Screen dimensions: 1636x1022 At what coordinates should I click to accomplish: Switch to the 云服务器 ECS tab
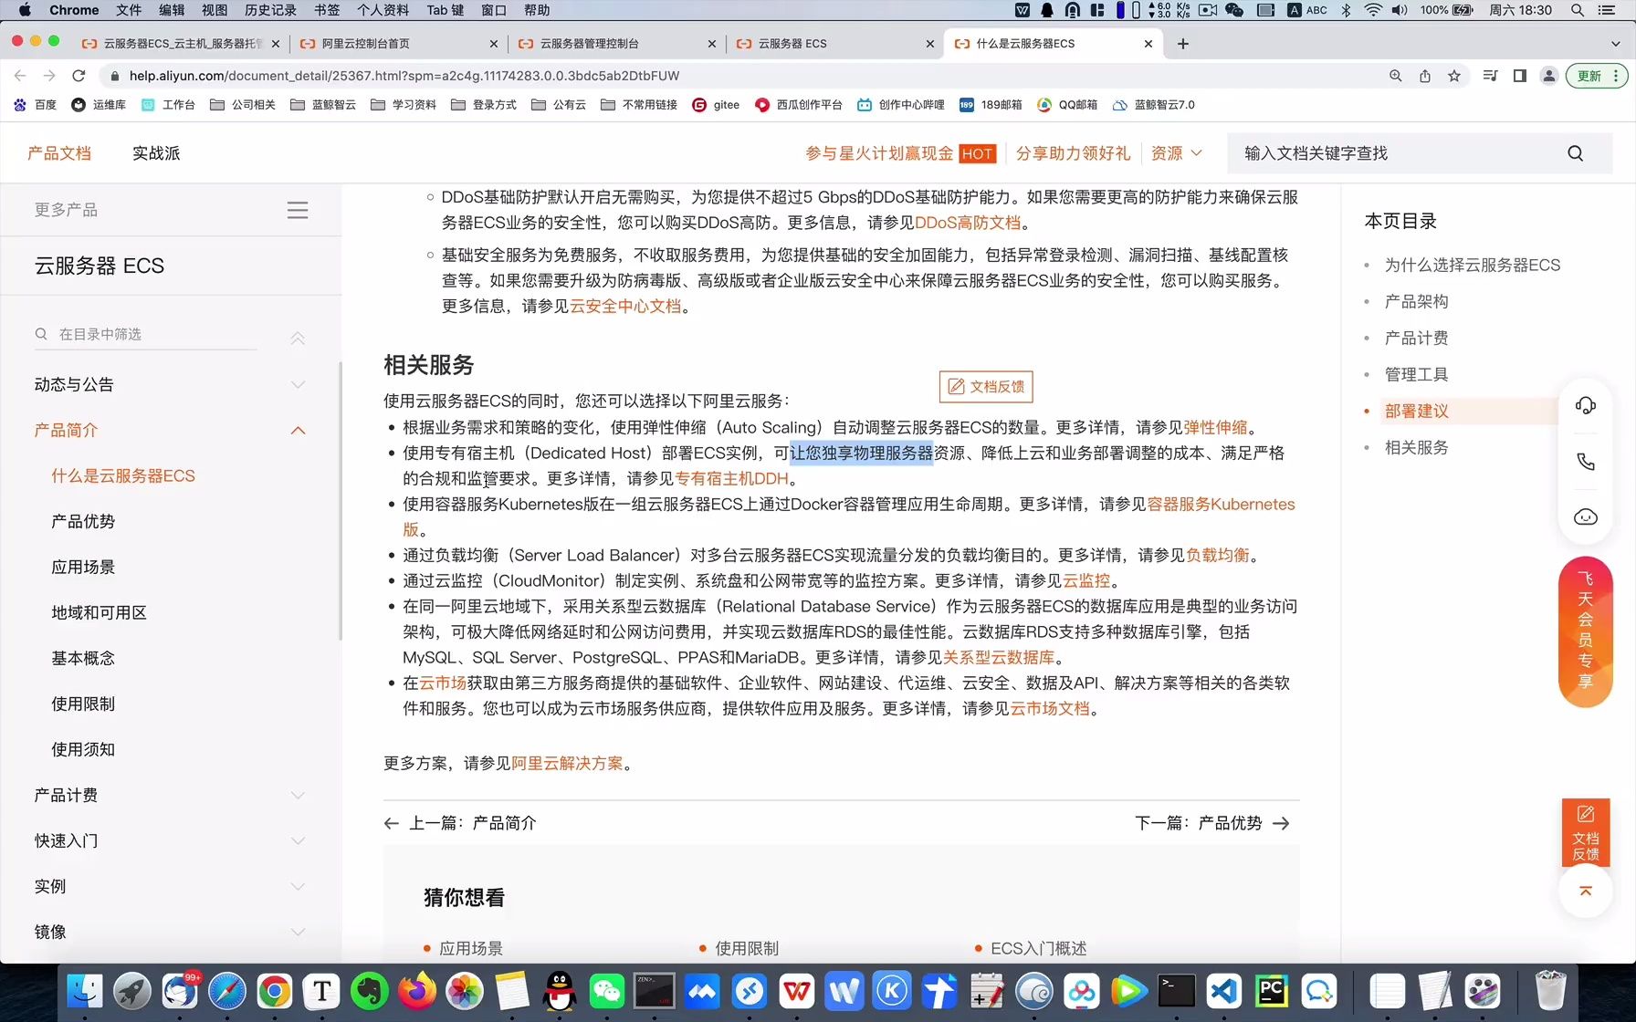point(835,44)
